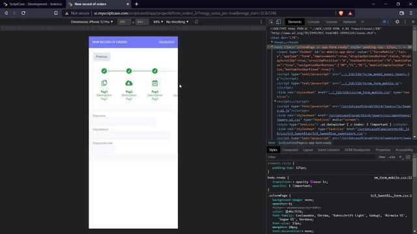Select the DOM Breakpoints pane tab
The width and height of the screenshot is (417, 234).
point(357,150)
